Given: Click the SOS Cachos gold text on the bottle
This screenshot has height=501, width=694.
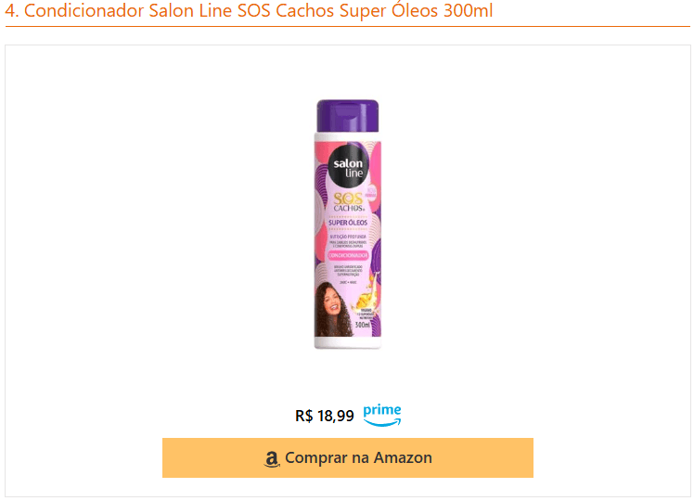Looking at the screenshot, I should tap(349, 202).
